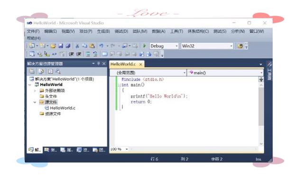
Task: Collapse the main() function outline box
Action: click(x=120, y=85)
